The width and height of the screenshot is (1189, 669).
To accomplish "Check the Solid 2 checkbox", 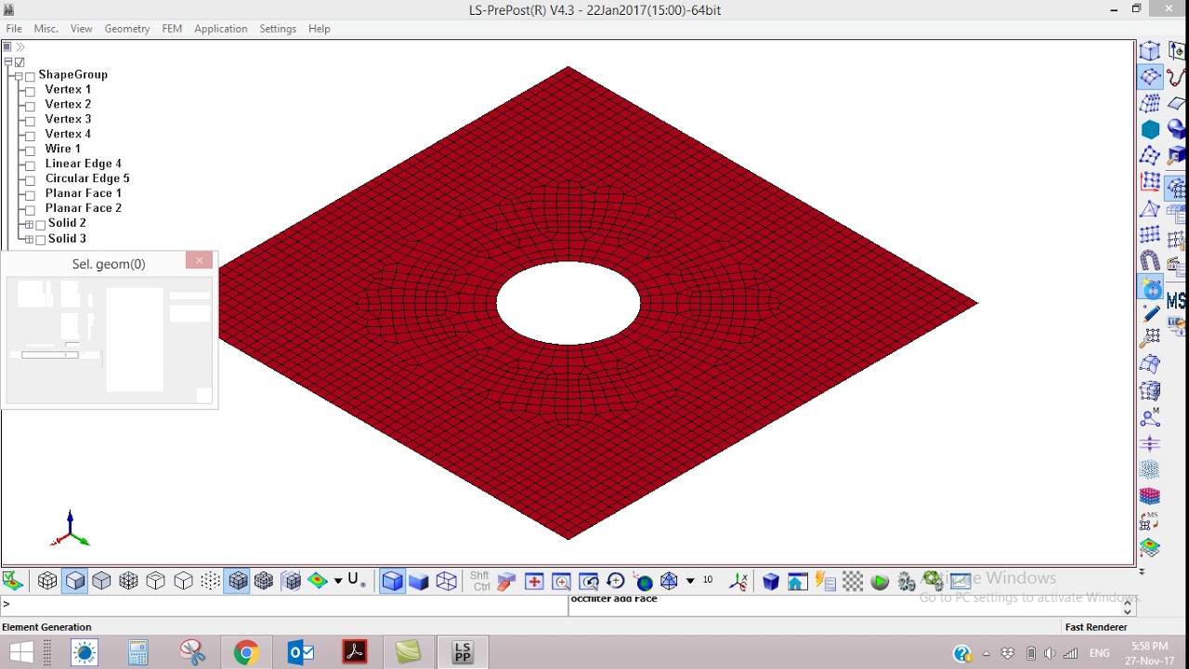I will coord(40,225).
